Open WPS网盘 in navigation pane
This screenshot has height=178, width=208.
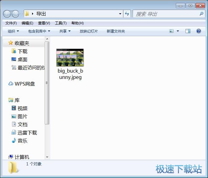point(25,84)
